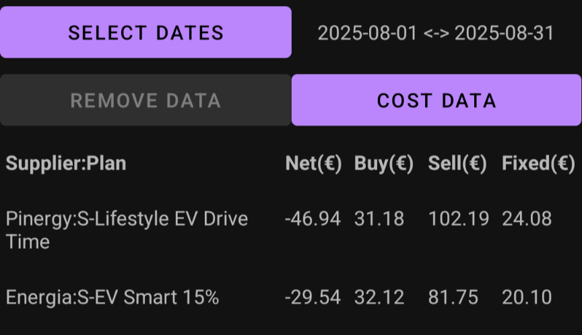Tap the Cost Data button
Image resolution: width=582 pixels, height=335 pixels.
437,100
